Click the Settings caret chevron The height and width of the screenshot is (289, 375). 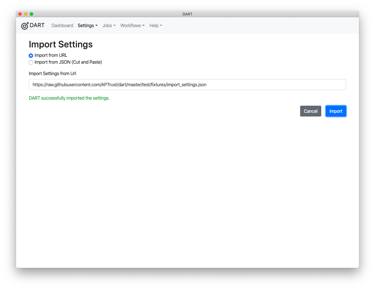click(x=96, y=26)
